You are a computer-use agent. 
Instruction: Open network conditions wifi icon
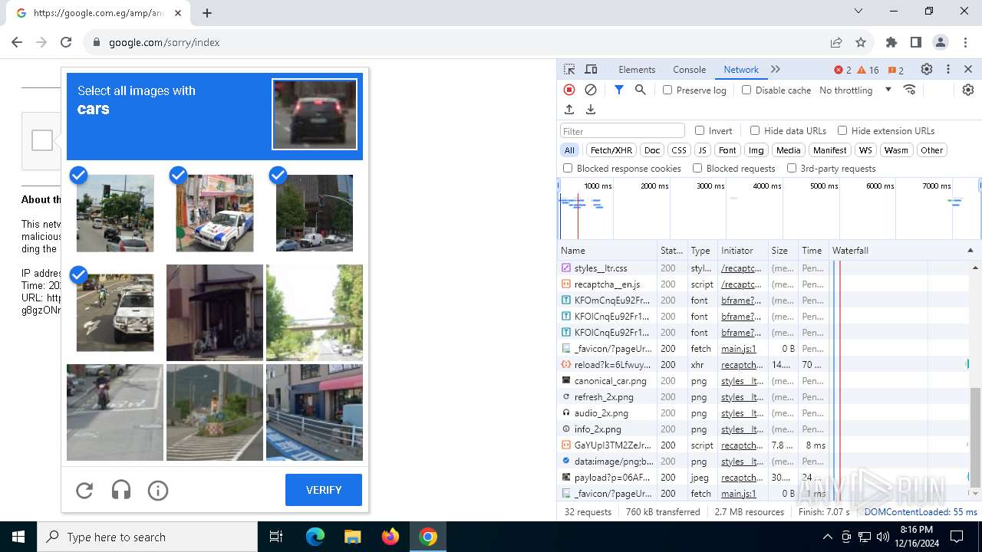click(910, 90)
